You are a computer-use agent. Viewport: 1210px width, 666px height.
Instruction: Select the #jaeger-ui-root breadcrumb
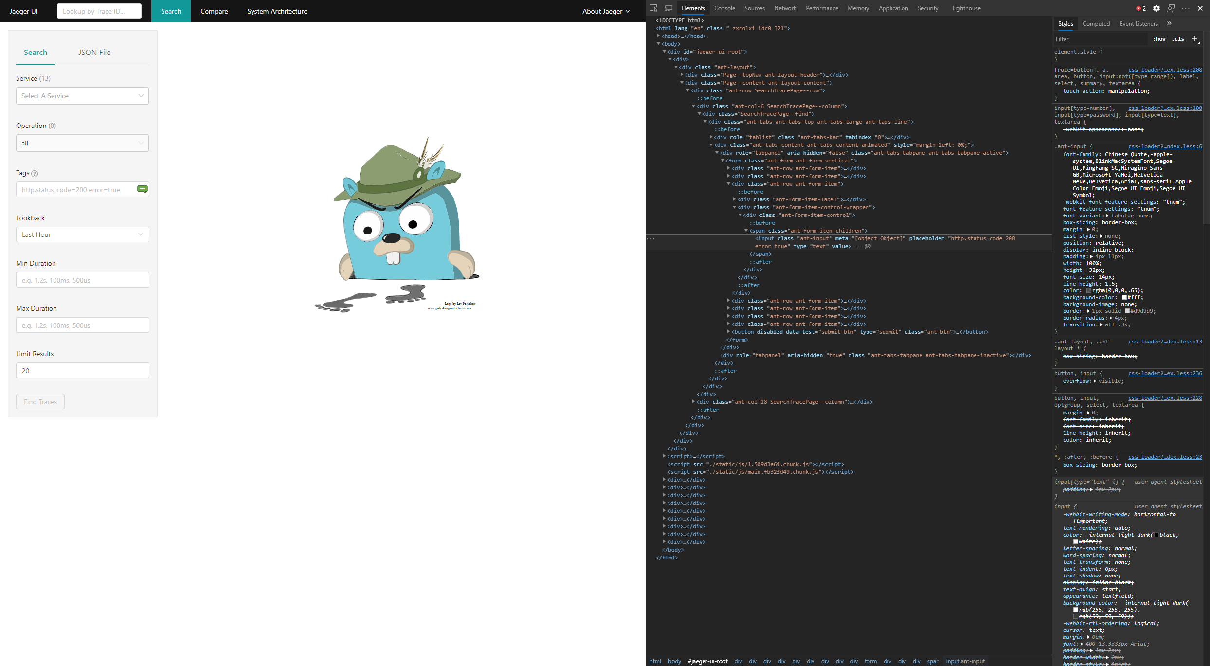(x=707, y=661)
